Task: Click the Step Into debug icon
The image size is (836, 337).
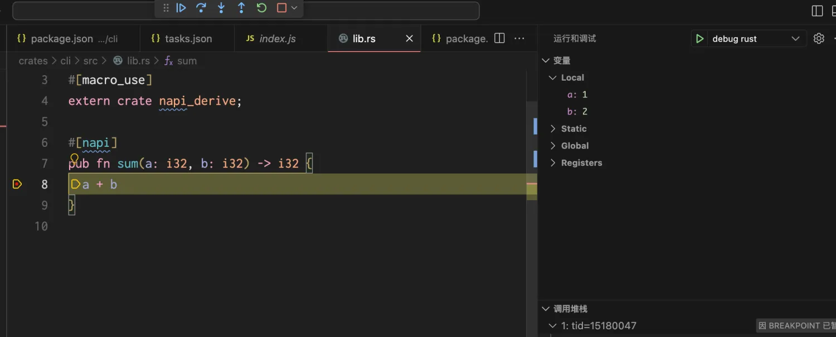Action: coord(221,8)
